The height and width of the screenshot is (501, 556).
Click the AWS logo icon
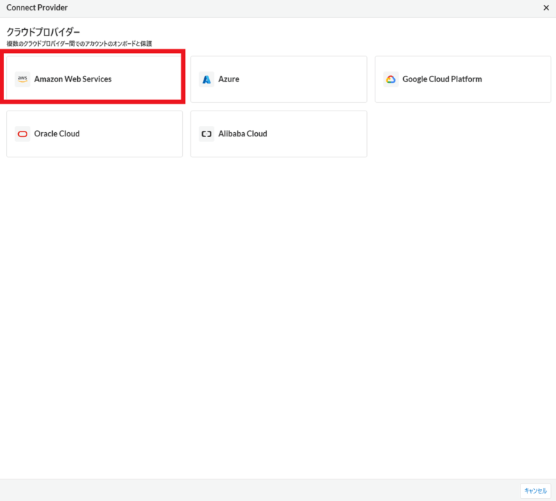coord(22,79)
